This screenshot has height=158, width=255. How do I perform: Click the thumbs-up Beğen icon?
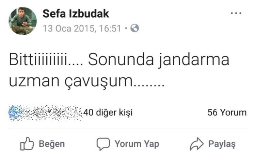[27, 144]
